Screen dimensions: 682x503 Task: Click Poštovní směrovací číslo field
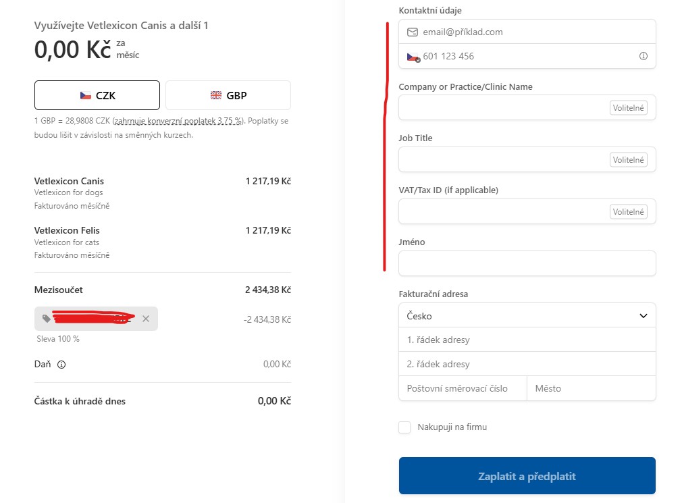pos(463,388)
